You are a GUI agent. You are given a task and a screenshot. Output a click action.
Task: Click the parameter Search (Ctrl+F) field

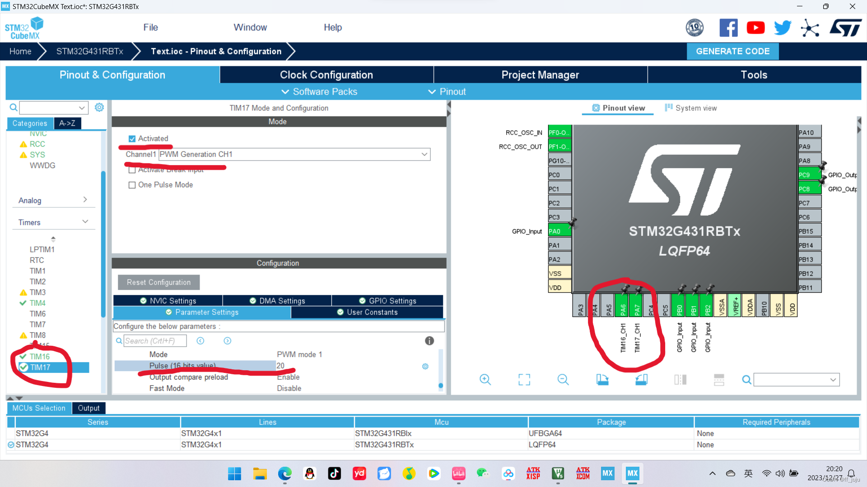click(x=155, y=341)
